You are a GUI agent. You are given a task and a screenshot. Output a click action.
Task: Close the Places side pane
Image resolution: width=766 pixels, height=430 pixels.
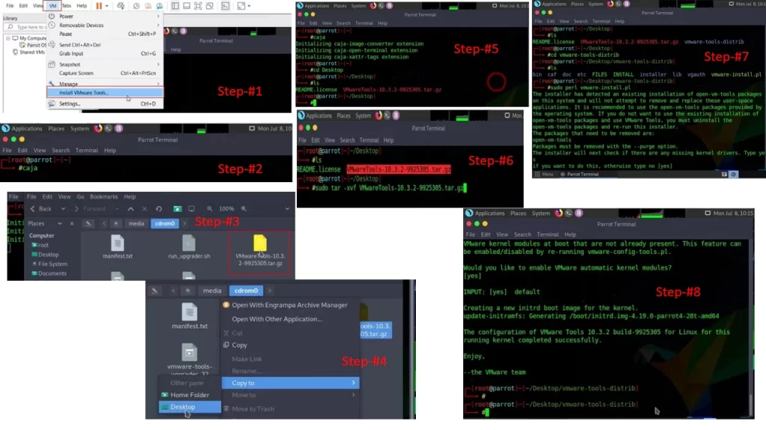72,223
